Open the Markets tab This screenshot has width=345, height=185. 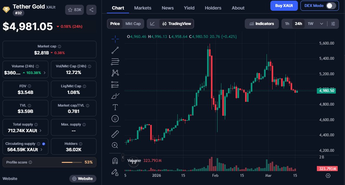(143, 8)
